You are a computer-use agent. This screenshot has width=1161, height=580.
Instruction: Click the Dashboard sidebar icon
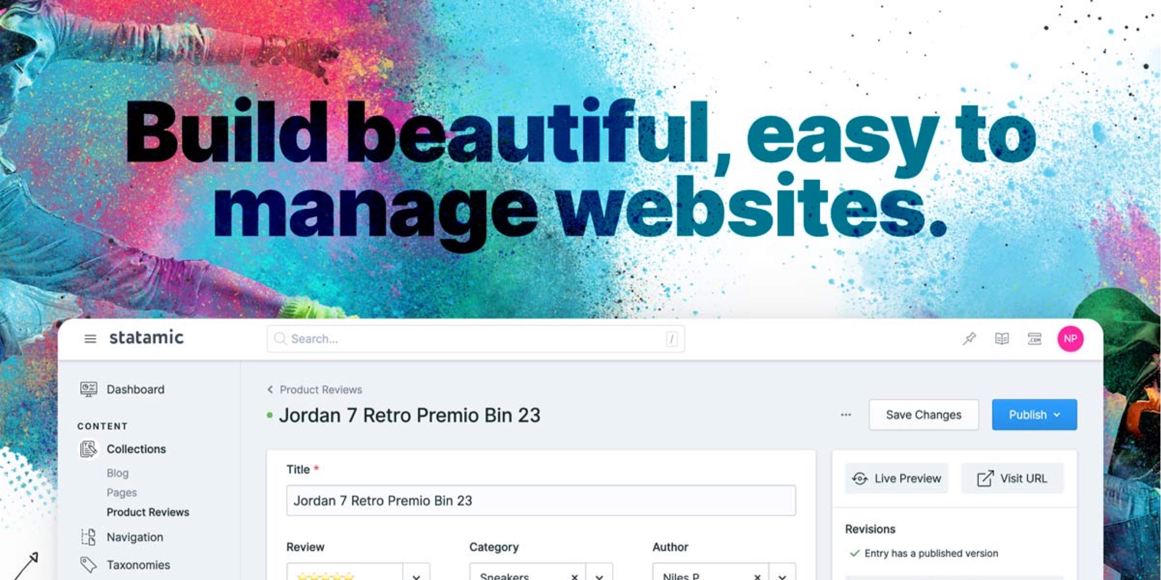click(89, 390)
